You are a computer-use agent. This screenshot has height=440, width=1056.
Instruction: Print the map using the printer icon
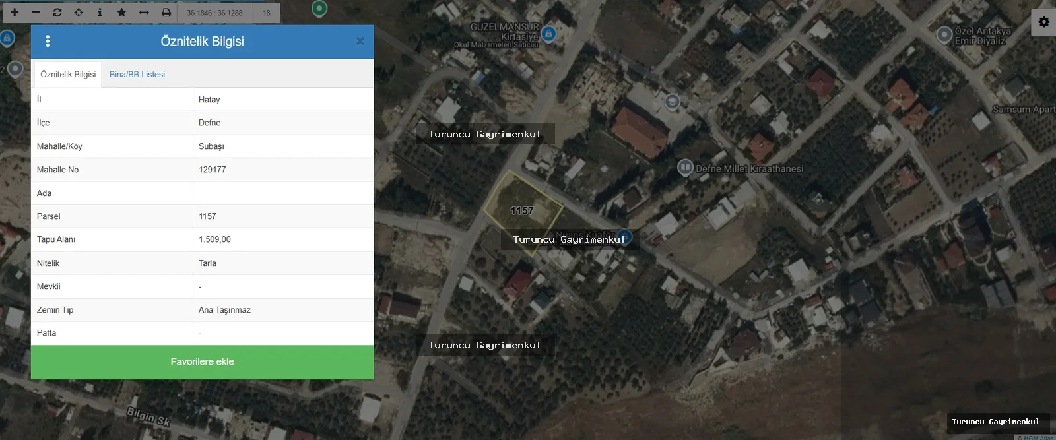click(166, 13)
